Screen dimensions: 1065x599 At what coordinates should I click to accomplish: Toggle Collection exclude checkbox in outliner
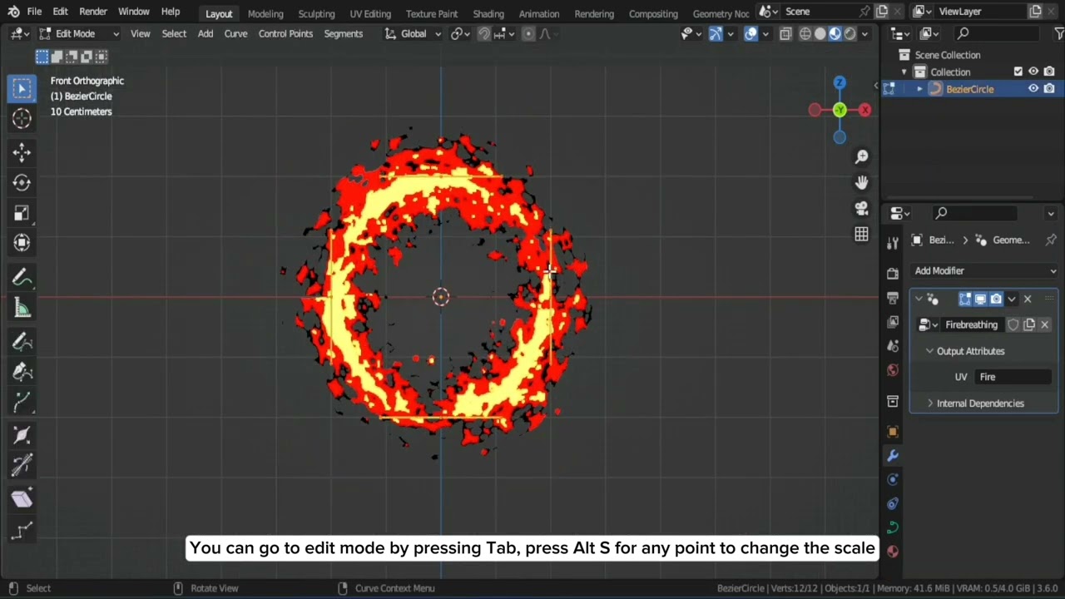coord(1018,72)
